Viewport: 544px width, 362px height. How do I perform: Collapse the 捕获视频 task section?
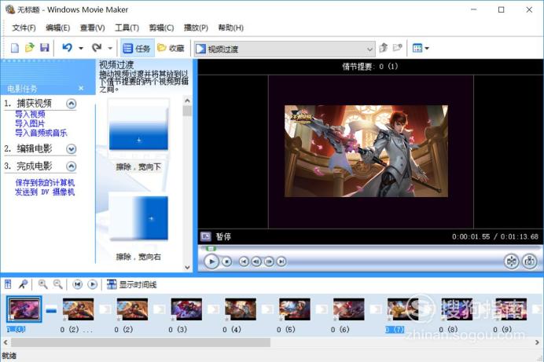click(x=71, y=104)
